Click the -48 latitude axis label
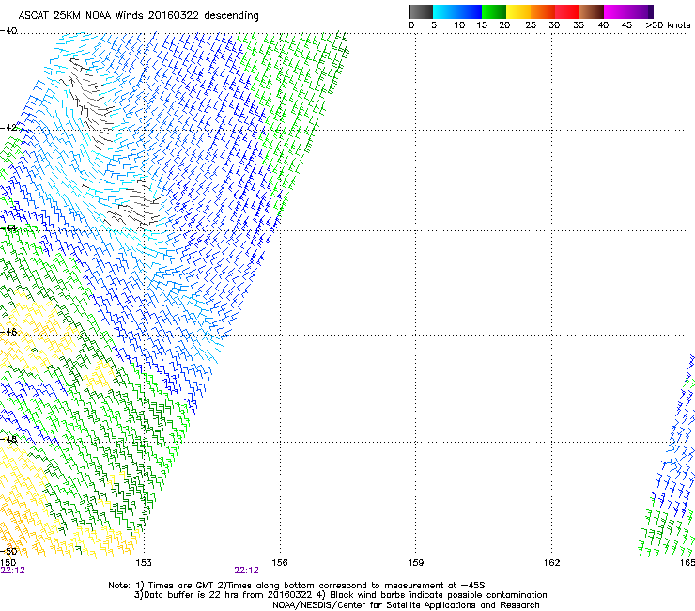Viewport: 695px width, 611px height. click(x=8, y=439)
